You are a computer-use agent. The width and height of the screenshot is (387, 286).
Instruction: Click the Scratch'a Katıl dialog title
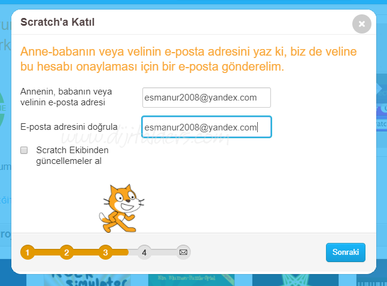point(57,22)
